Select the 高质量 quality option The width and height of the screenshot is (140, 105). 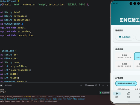(x=124, y=65)
